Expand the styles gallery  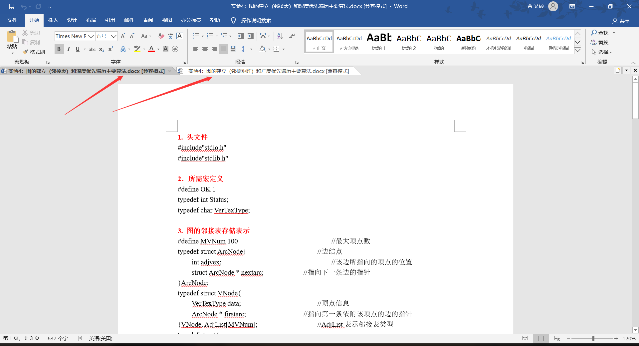(x=578, y=51)
